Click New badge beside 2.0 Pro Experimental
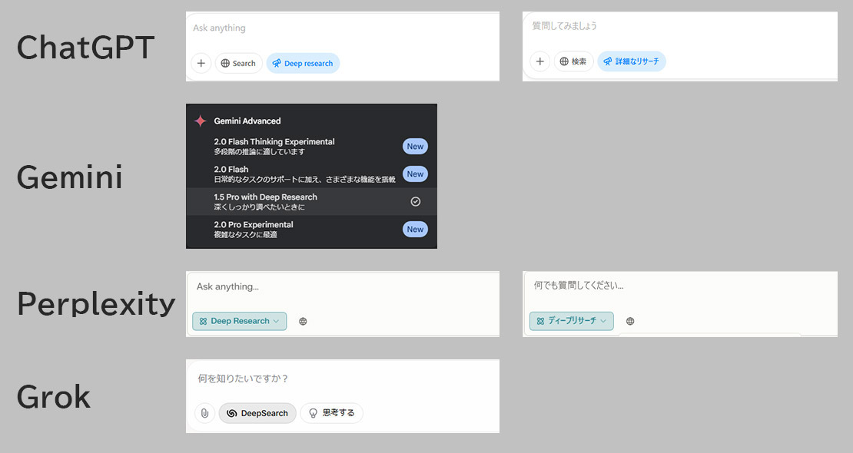Viewport: 853px width, 453px height. (x=415, y=230)
